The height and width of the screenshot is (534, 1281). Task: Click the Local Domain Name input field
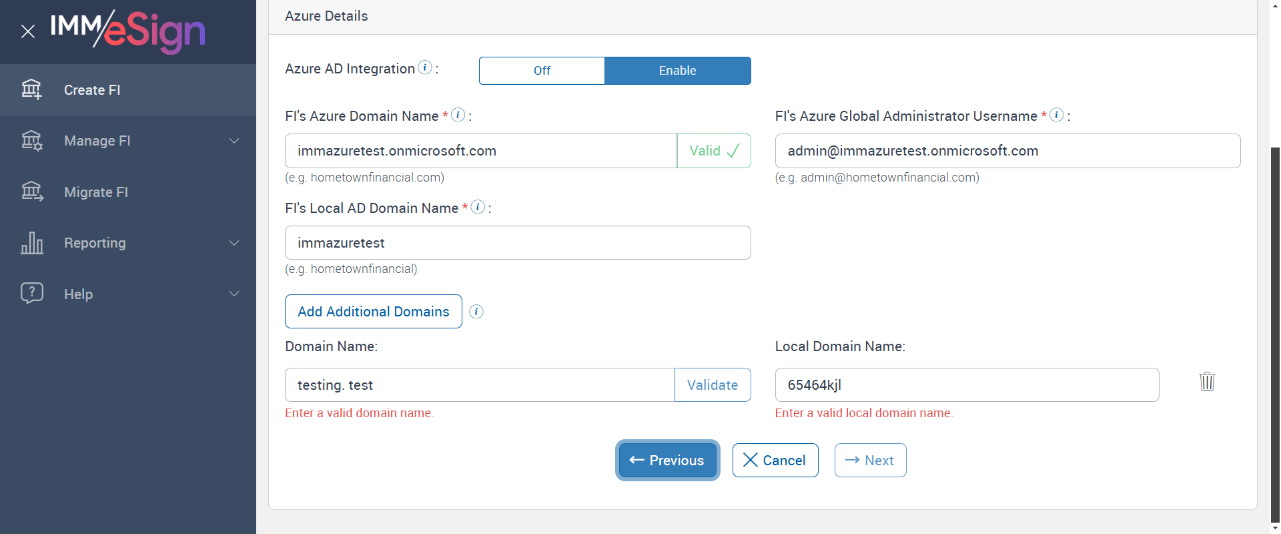coord(966,385)
